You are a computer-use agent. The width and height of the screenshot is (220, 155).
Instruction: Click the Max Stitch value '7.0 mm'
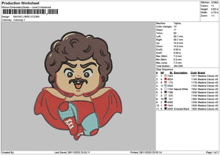pyautogui.click(x=177, y=56)
